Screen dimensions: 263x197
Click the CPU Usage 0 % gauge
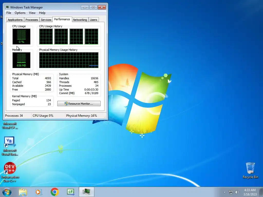click(21, 36)
